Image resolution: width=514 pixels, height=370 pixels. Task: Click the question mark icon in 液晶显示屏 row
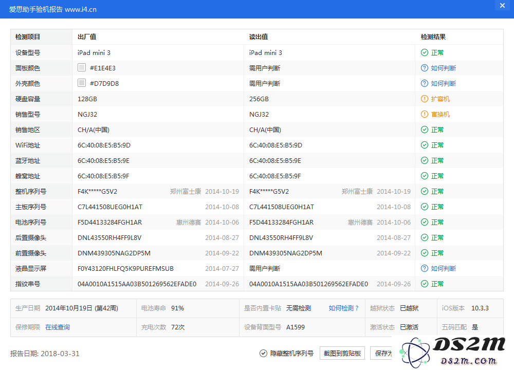point(424,268)
